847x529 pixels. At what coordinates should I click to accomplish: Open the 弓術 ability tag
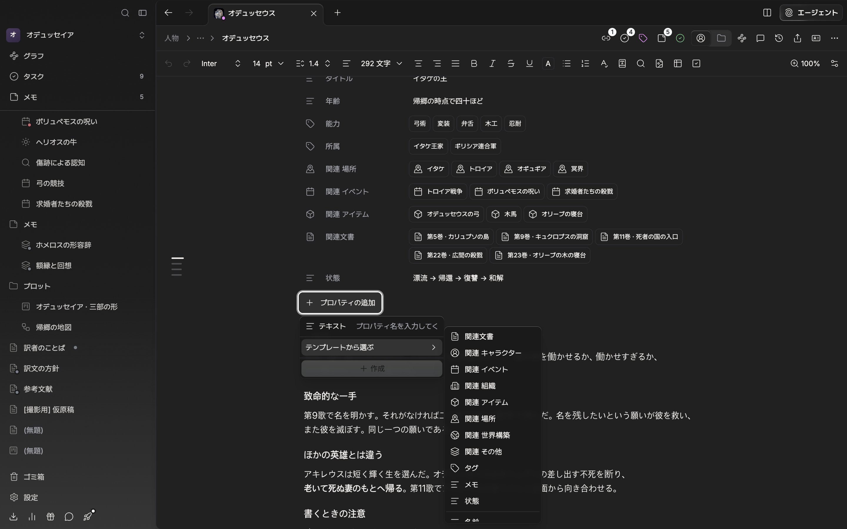pyautogui.click(x=420, y=124)
